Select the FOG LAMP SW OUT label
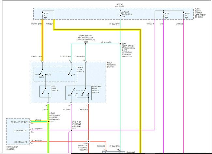This screenshot has width=212, height=154. pos(19,122)
